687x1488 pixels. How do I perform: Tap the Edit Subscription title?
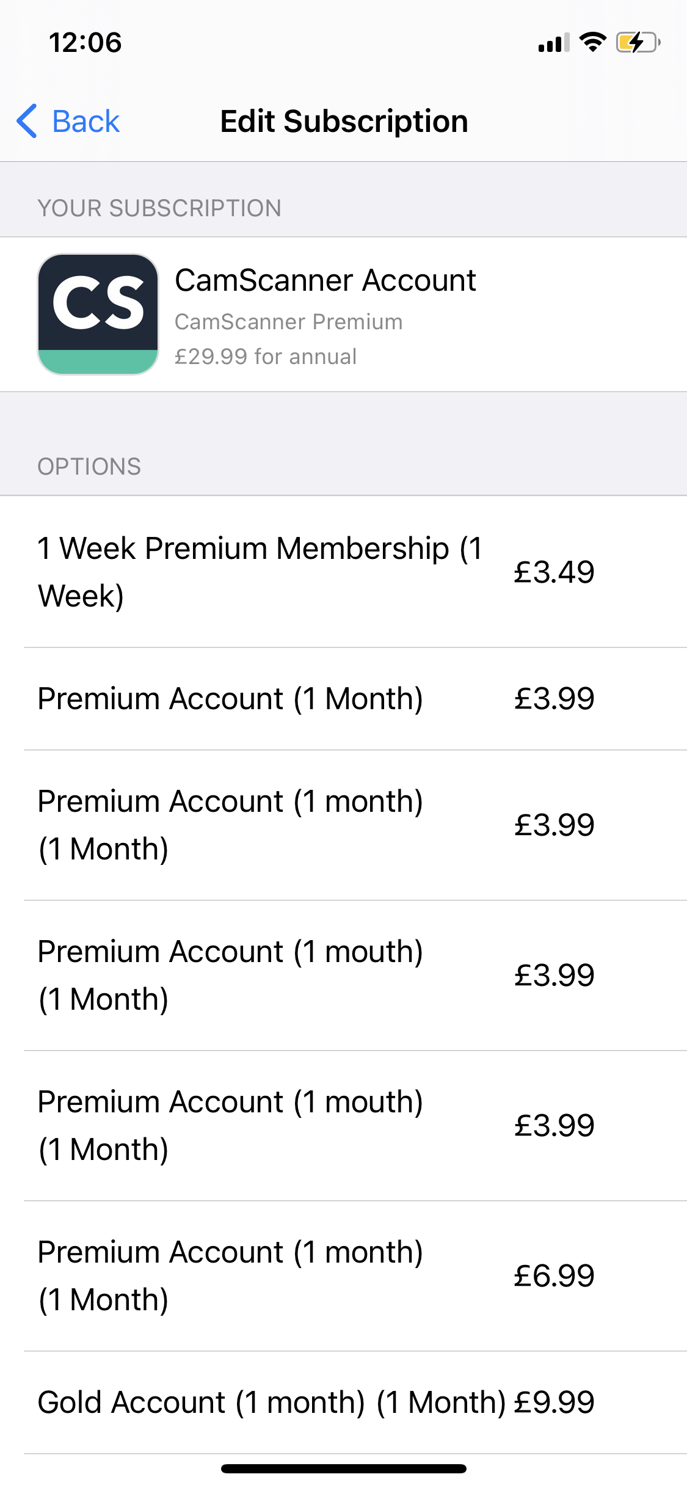tap(344, 121)
